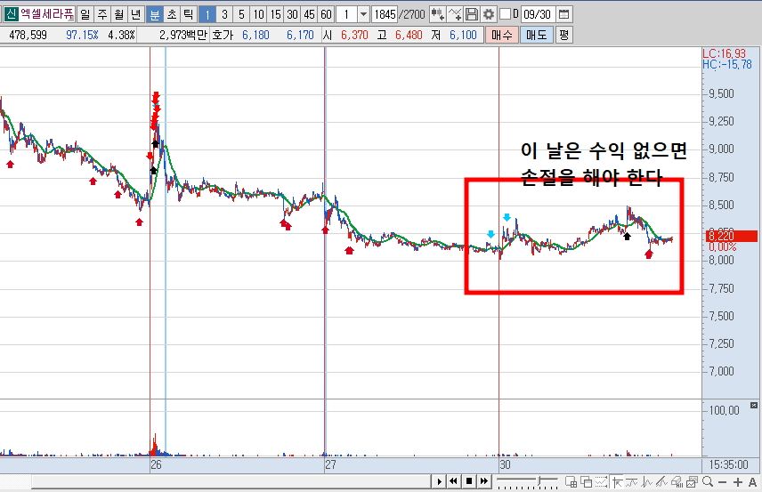This screenshot has width=762, height=492.
Task: Stop the chart replay
Action: [469, 481]
